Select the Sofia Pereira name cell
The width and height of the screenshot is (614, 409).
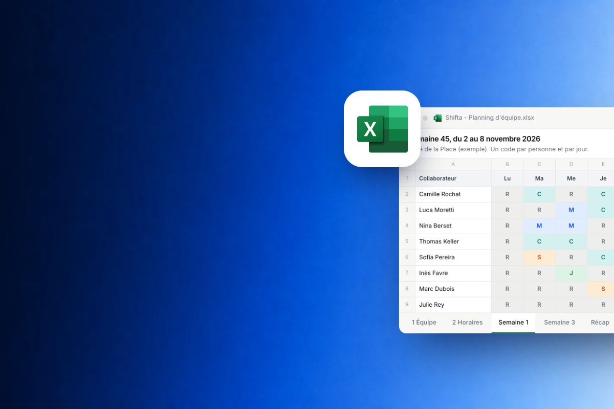point(453,257)
